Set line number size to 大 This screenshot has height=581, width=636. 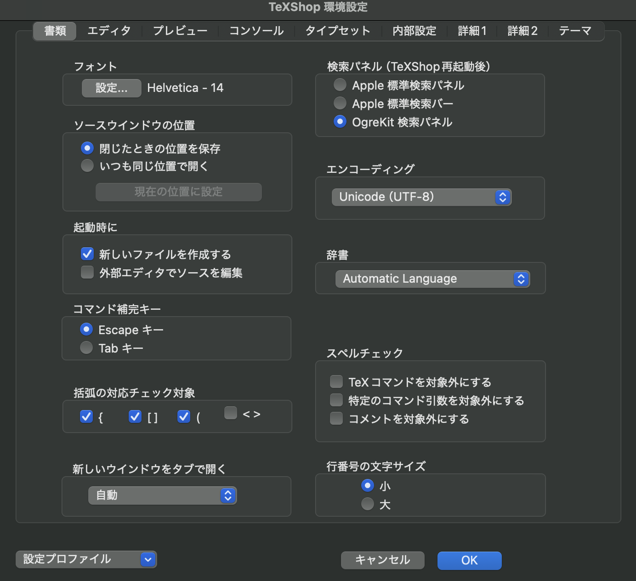point(368,504)
